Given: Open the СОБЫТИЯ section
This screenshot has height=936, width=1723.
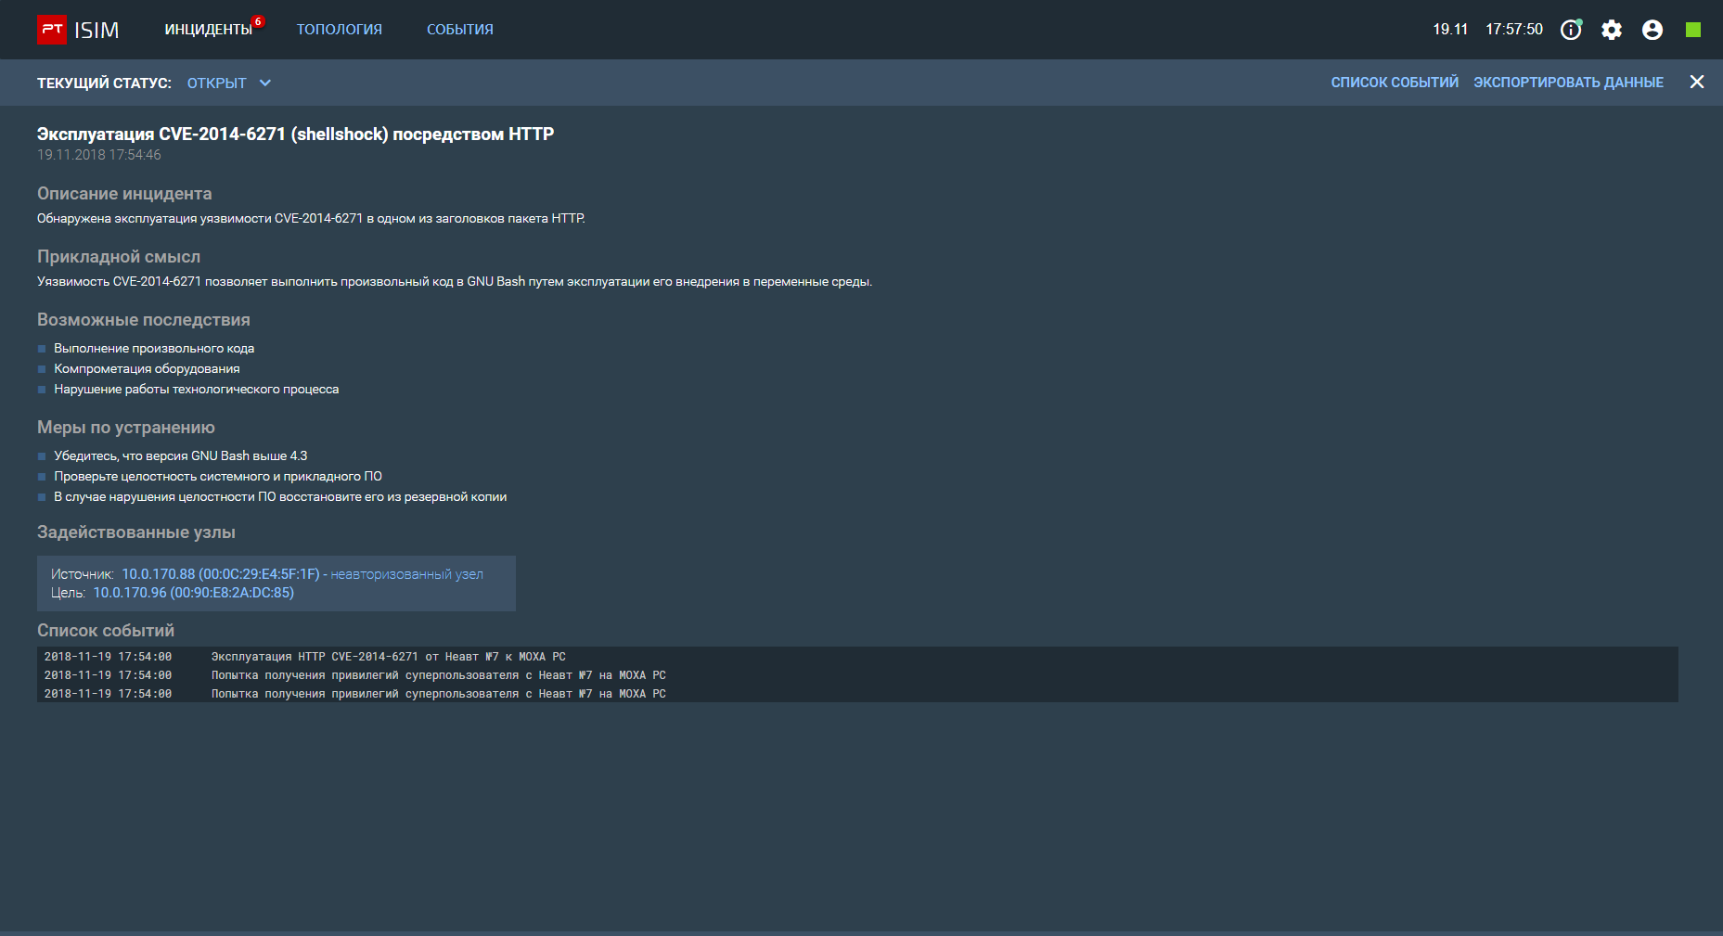Looking at the screenshot, I should point(459,30).
